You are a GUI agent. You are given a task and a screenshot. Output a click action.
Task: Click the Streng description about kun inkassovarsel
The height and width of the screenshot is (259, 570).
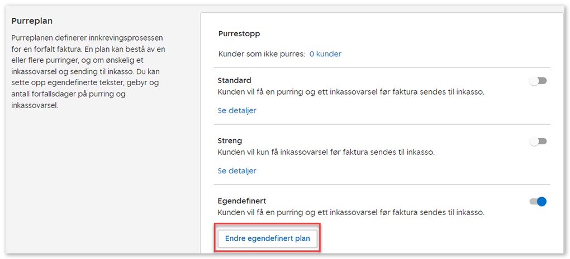(326, 152)
